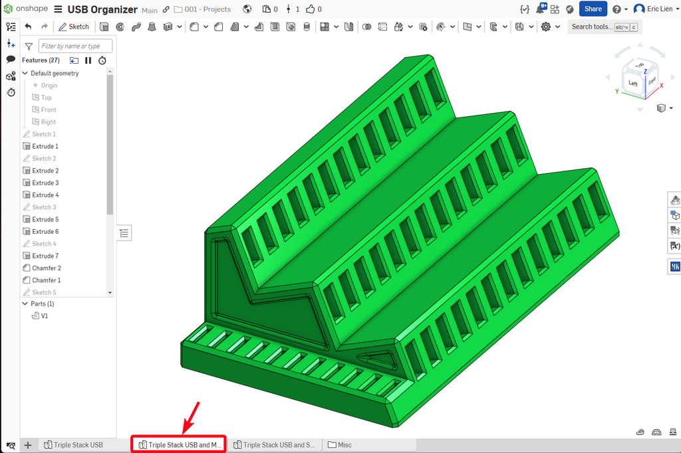Click the Search tools field
This screenshot has height=453, width=681.
coord(605,27)
